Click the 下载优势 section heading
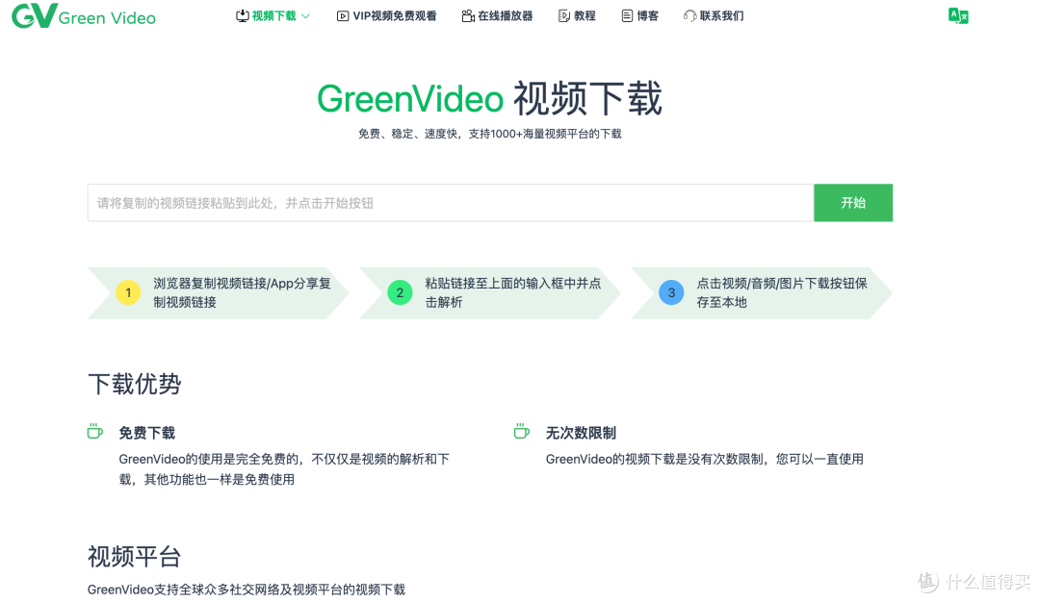 pos(135,385)
